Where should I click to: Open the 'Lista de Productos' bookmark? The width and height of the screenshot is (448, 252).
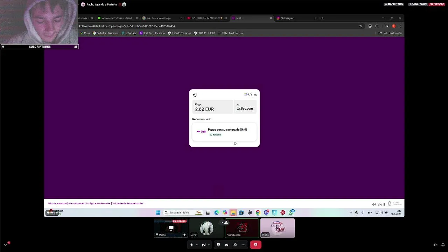179,33
